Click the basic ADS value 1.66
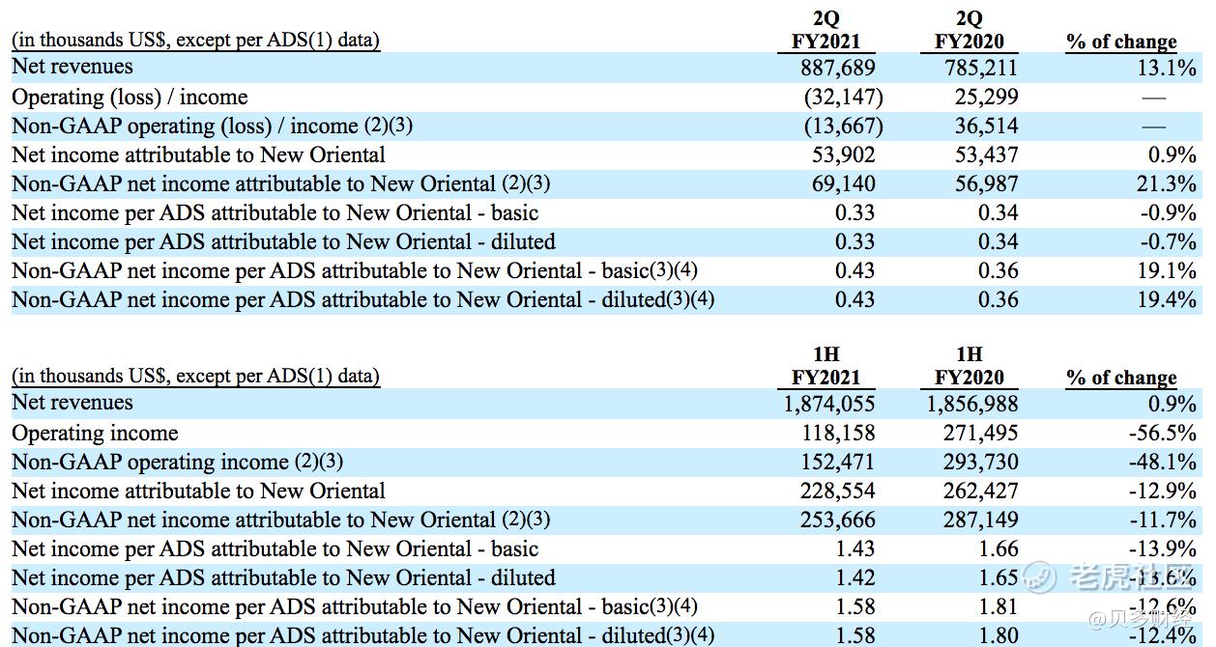This screenshot has height=647, width=1216. click(999, 549)
